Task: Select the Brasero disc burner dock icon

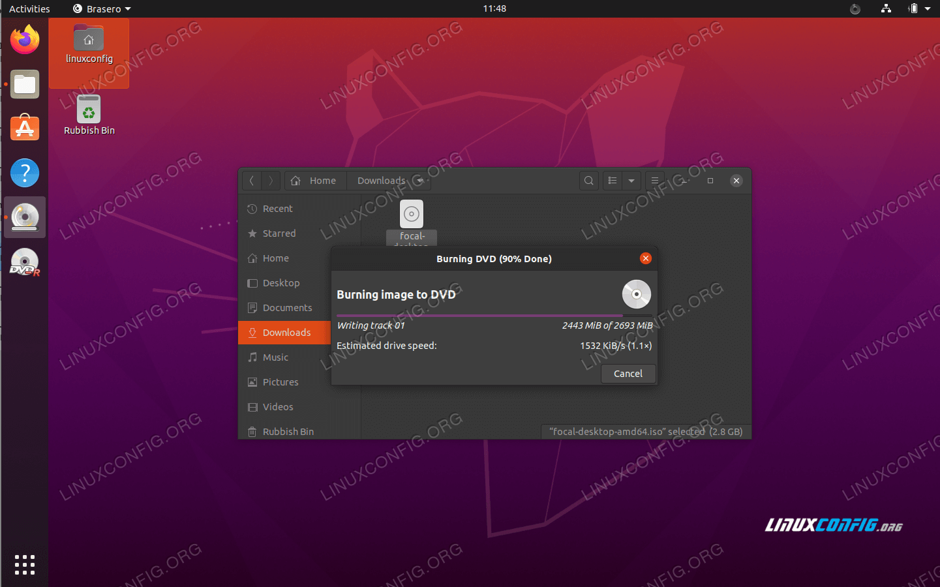Action: 25,217
